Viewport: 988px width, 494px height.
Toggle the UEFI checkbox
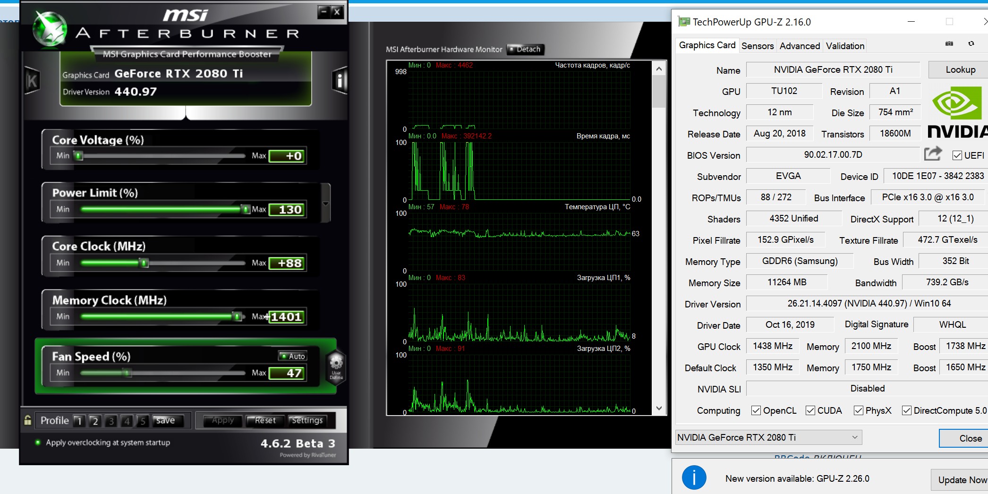pos(957,155)
